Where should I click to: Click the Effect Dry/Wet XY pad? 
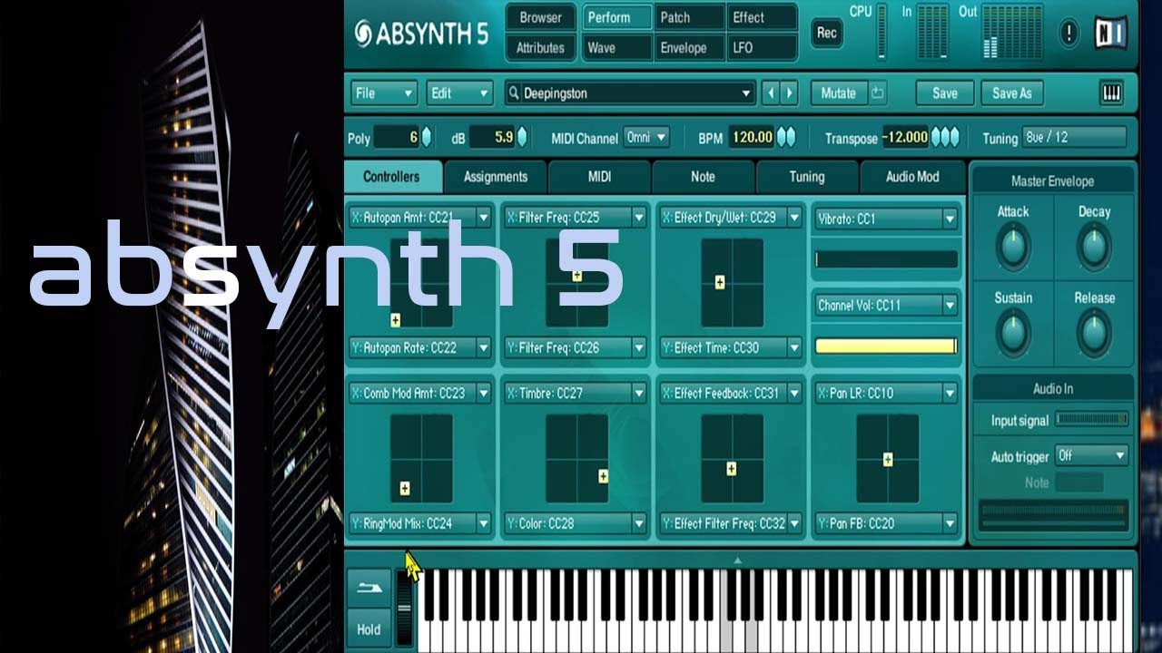[x=732, y=282]
